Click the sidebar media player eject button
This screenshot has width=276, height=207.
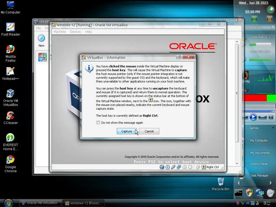point(271,117)
